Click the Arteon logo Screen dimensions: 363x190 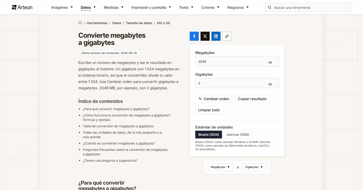pos(22,7)
